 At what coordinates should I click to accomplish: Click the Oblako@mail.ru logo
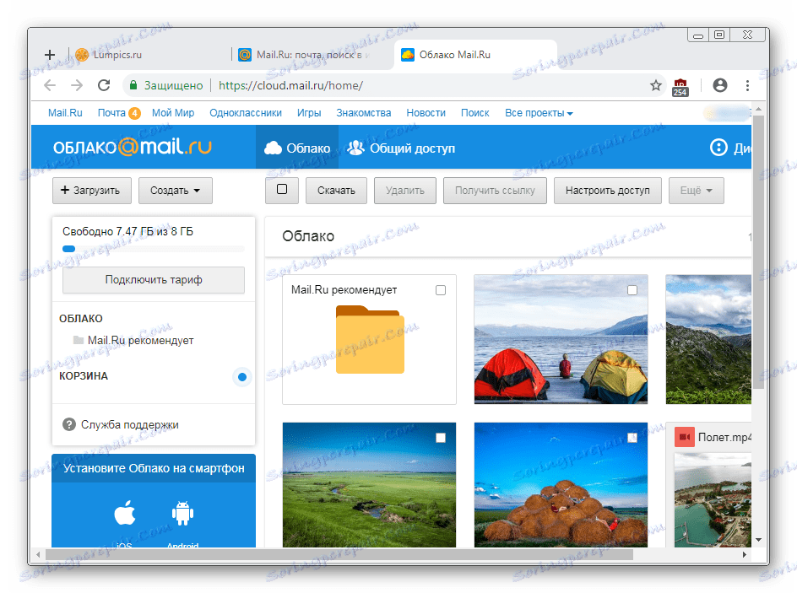(x=133, y=148)
